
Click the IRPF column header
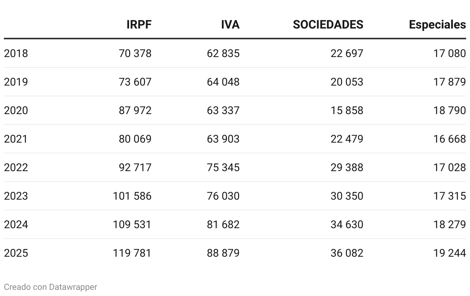coord(139,25)
